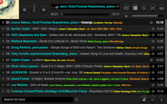Play track 11 Lee Weisert arrow
Image resolution: width=167 pixels, height=104 pixels.
[x=3, y=85]
